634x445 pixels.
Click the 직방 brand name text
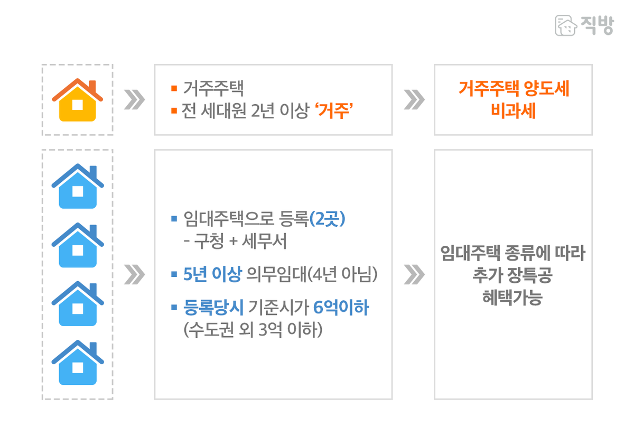597,25
